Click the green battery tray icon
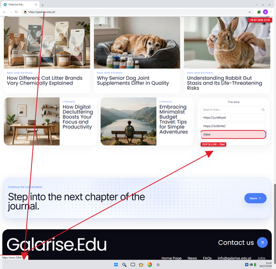This screenshot has height=269, width=276. (255, 265)
